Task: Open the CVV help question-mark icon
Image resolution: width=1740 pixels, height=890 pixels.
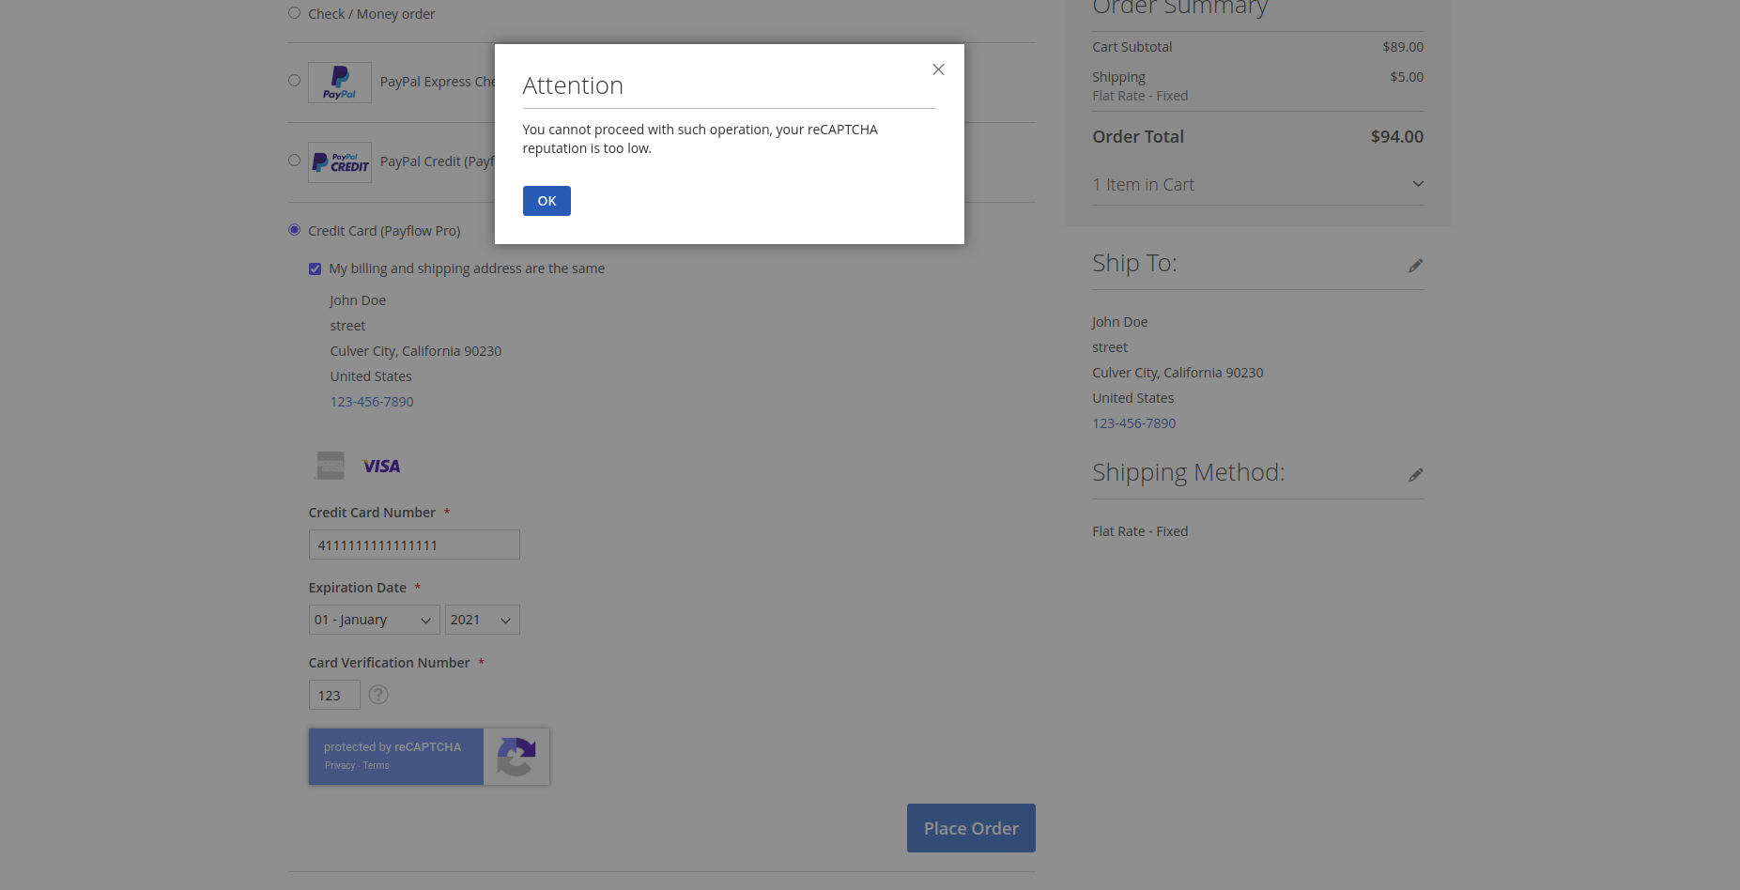Action: tap(378, 695)
